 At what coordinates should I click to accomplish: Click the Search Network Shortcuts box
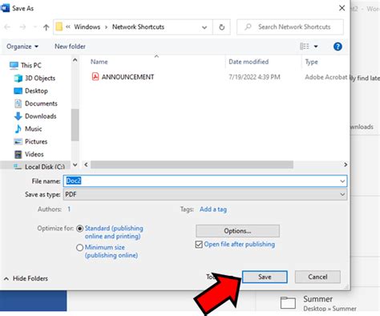click(290, 27)
